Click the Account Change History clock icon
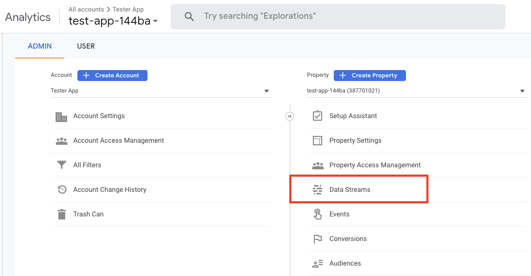 click(x=62, y=189)
